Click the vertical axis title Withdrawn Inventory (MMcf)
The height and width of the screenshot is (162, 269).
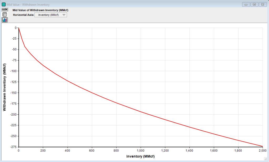(x=4, y=87)
